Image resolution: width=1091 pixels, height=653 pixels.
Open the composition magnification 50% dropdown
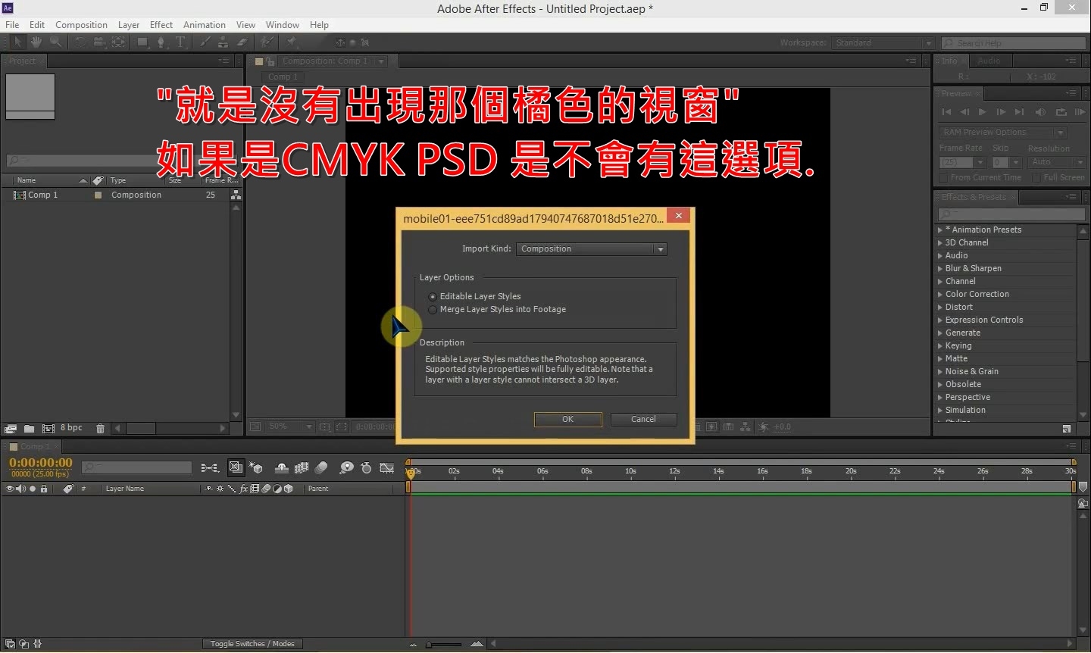point(290,426)
